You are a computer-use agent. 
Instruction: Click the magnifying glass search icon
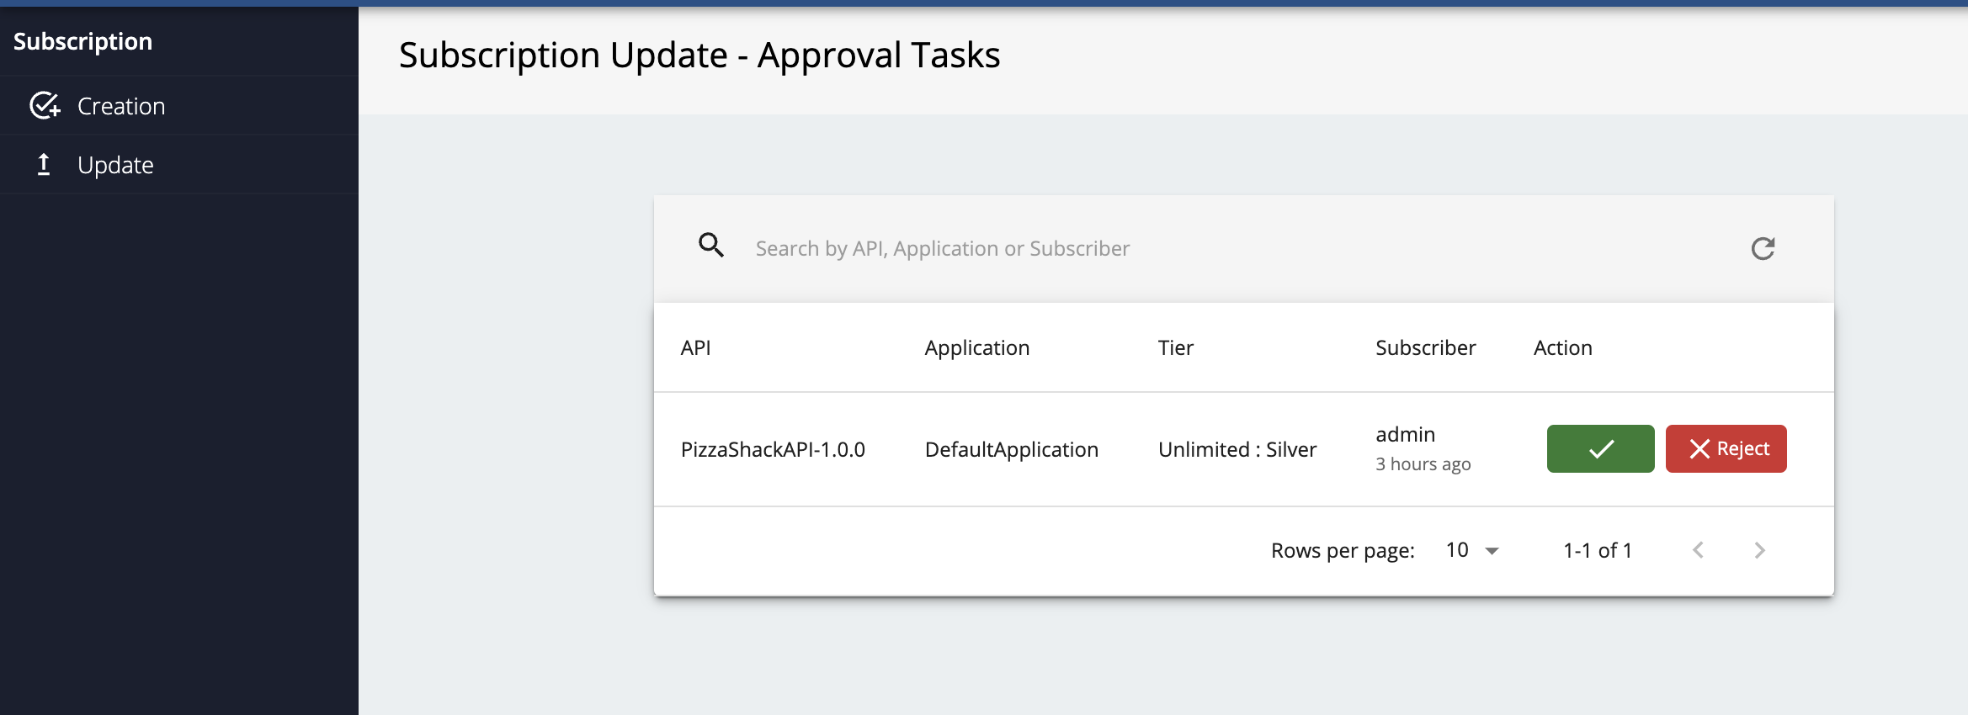coord(711,246)
